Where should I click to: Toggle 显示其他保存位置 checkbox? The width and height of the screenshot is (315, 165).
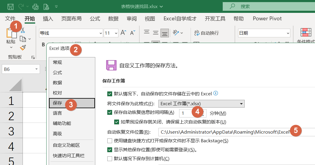[x=110, y=150]
